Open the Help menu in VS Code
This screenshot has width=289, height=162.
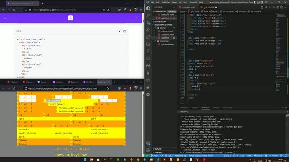pyautogui.click(x=201, y=2)
